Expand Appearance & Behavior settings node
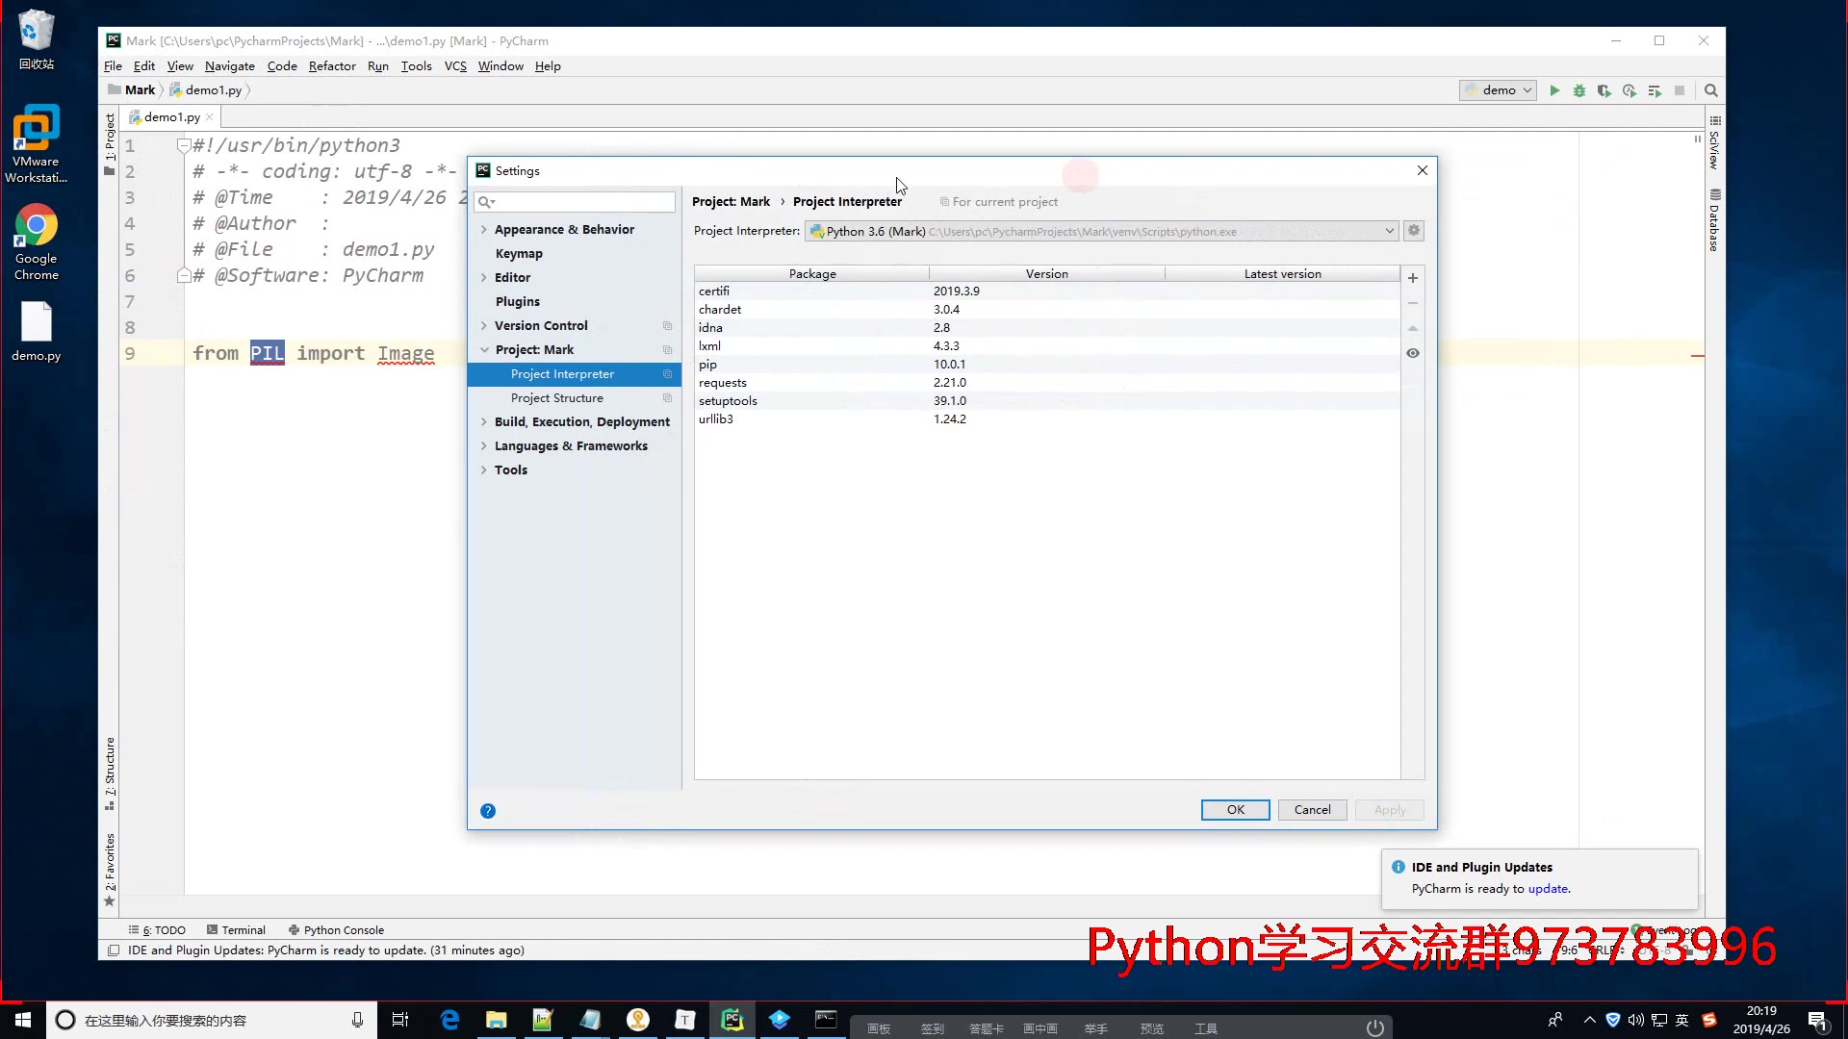The height and width of the screenshot is (1039, 1848). [484, 230]
